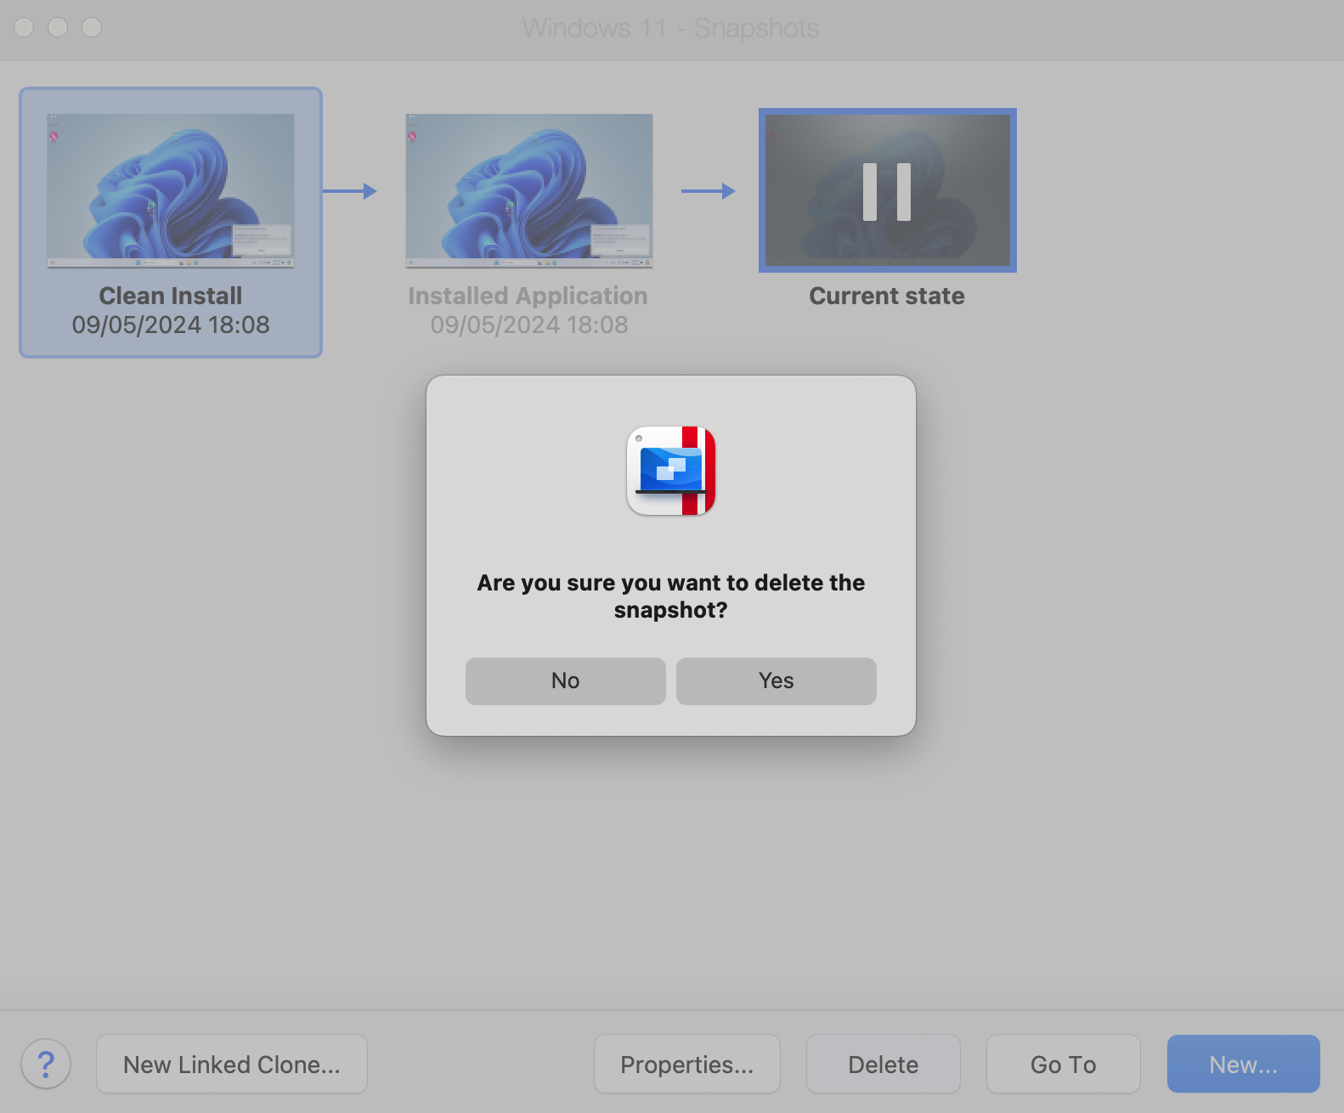Click the pause icon on Current state
1344x1113 pixels.
pos(887,192)
